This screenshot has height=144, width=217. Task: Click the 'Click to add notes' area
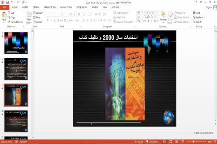pos(203,133)
